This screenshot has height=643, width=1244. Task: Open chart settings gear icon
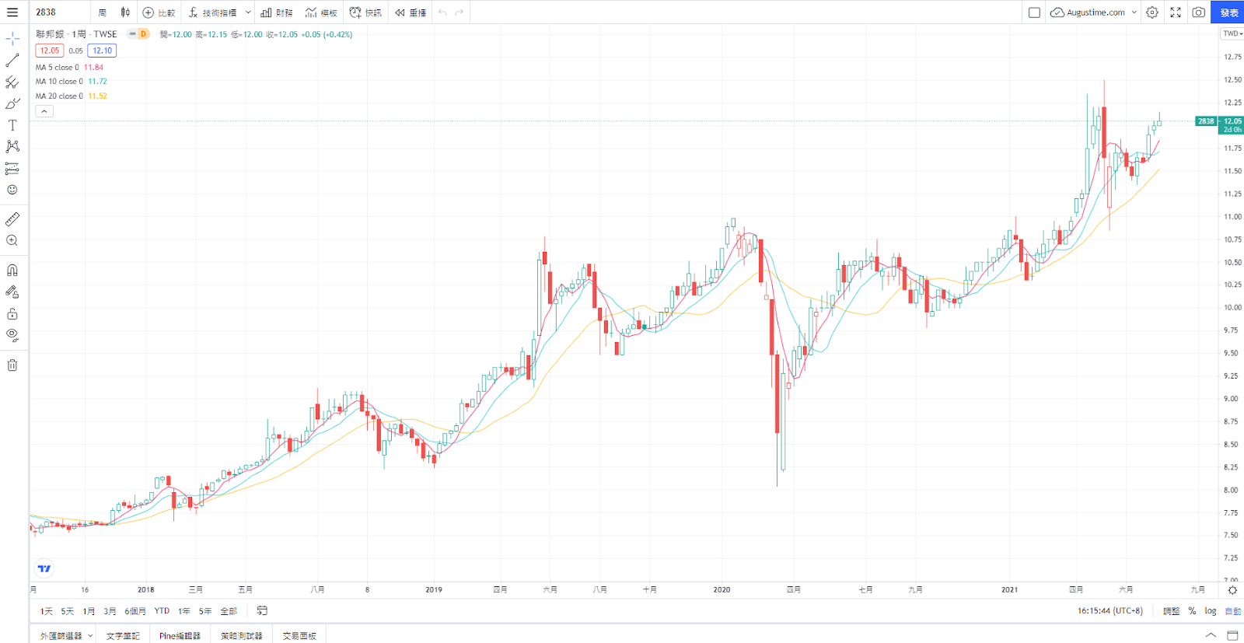click(1152, 12)
